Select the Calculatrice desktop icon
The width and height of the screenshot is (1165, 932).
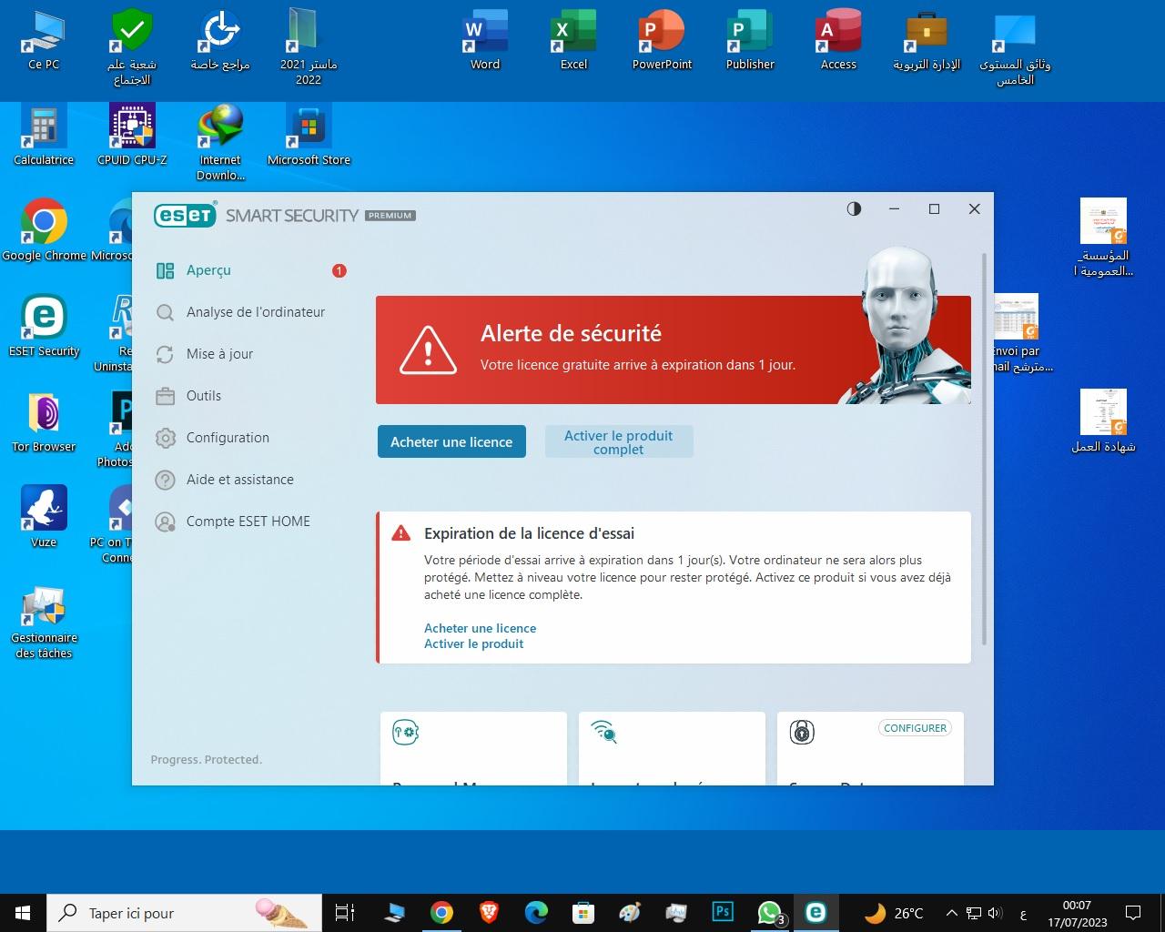tap(43, 137)
